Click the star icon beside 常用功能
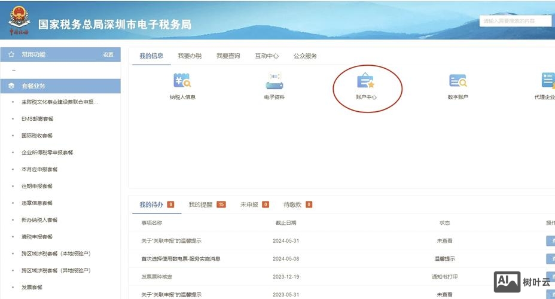This screenshot has width=555, height=299. coord(11,54)
